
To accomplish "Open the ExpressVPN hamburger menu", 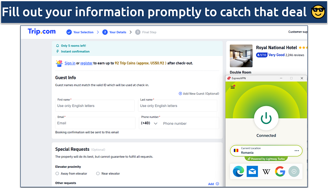I will tap(233, 87).
